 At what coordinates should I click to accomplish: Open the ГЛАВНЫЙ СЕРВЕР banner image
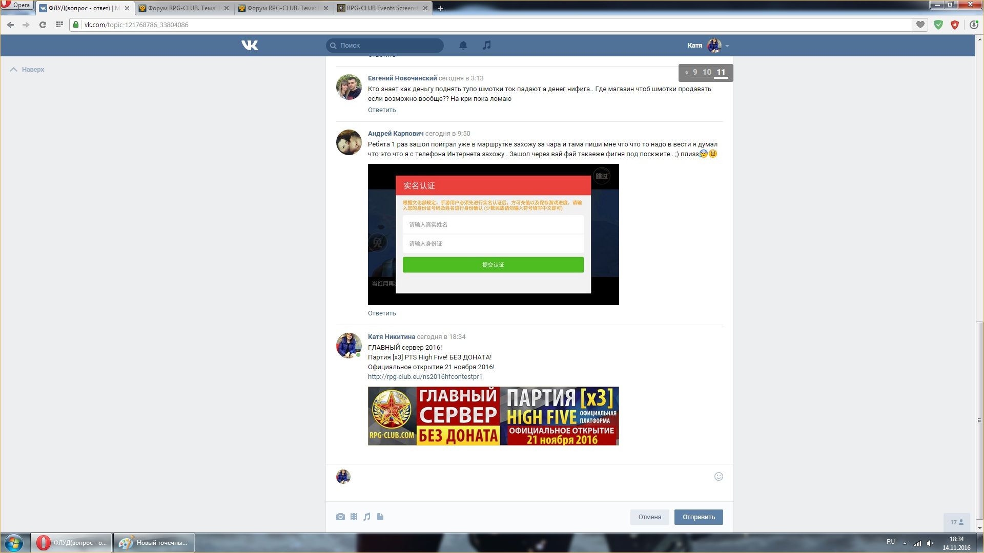pos(494,416)
